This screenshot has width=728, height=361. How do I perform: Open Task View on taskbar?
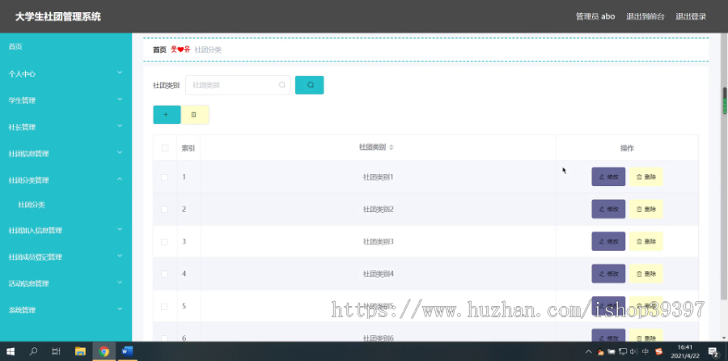pos(56,351)
